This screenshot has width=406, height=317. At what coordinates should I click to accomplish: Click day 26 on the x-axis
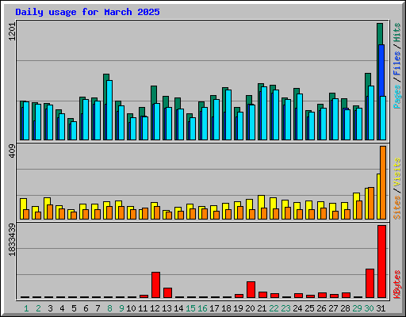tap(321, 308)
